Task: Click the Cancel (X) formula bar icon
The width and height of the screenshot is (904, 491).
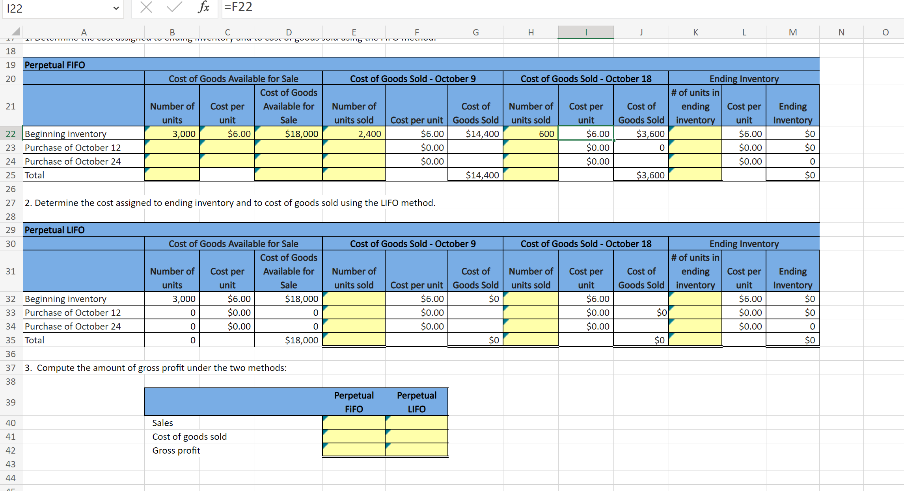Action: pyautogui.click(x=146, y=7)
